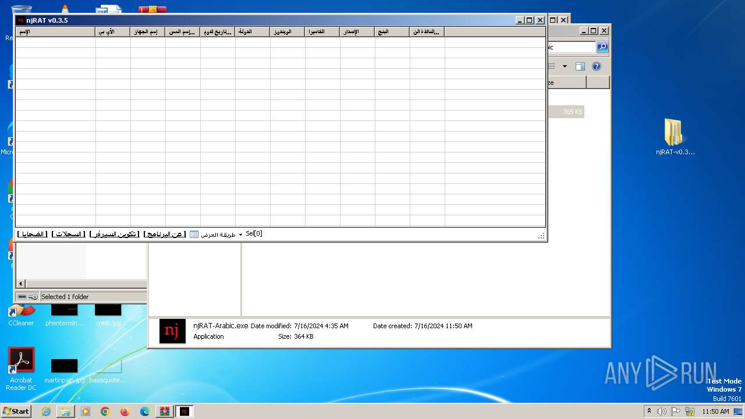
Task: Click left arrow of Explorer horizontal scrollbar
Action: tap(21, 283)
